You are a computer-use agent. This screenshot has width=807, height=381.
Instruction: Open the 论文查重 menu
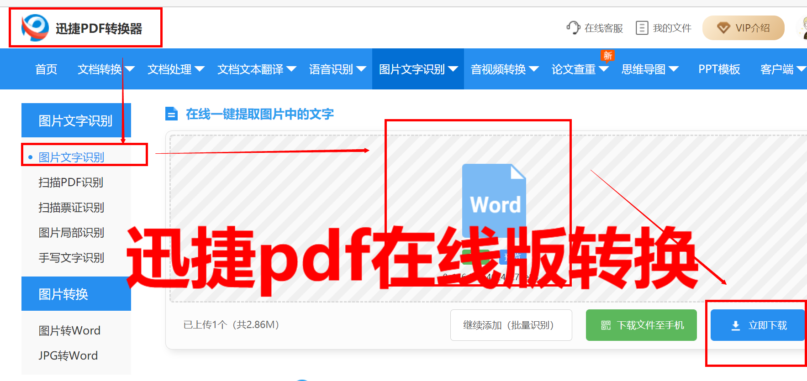(x=574, y=69)
